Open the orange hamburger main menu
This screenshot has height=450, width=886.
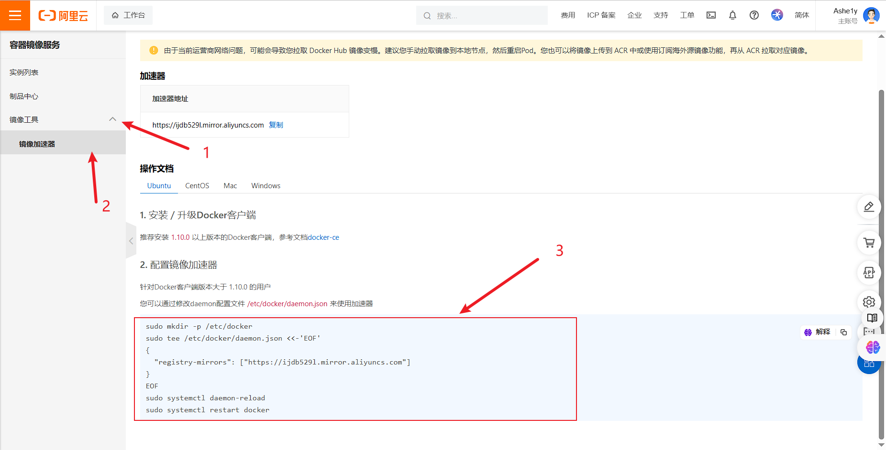click(15, 15)
